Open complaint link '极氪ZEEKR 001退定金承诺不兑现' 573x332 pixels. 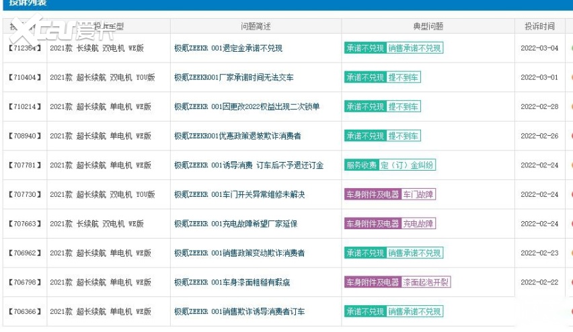[x=228, y=48]
